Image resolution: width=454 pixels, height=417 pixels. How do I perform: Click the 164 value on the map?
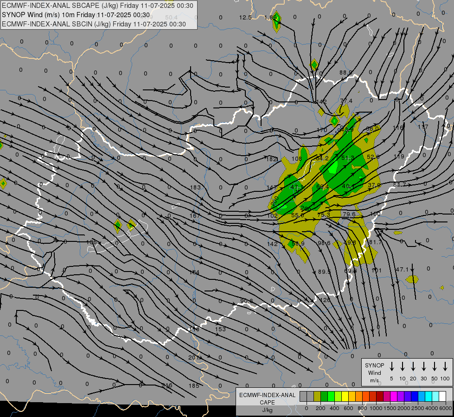point(194,272)
